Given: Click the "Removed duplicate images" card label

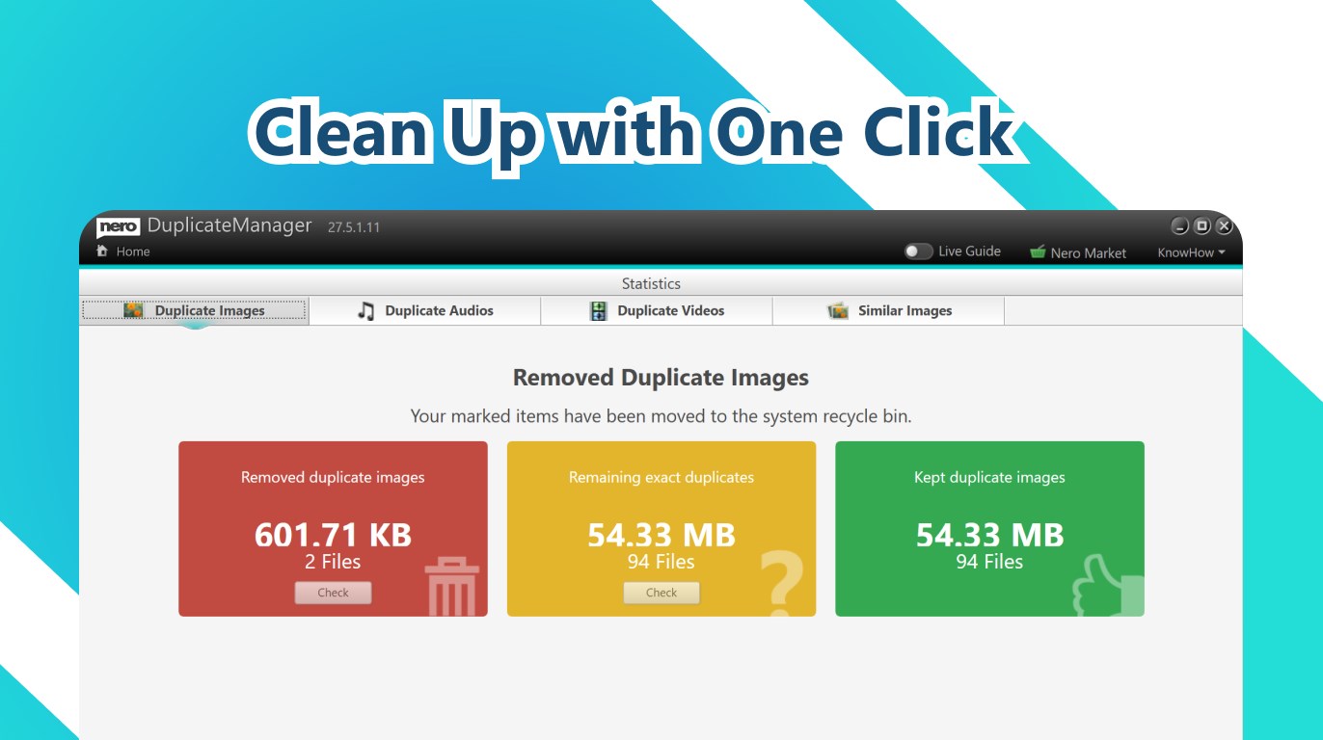Looking at the screenshot, I should pos(333,477).
